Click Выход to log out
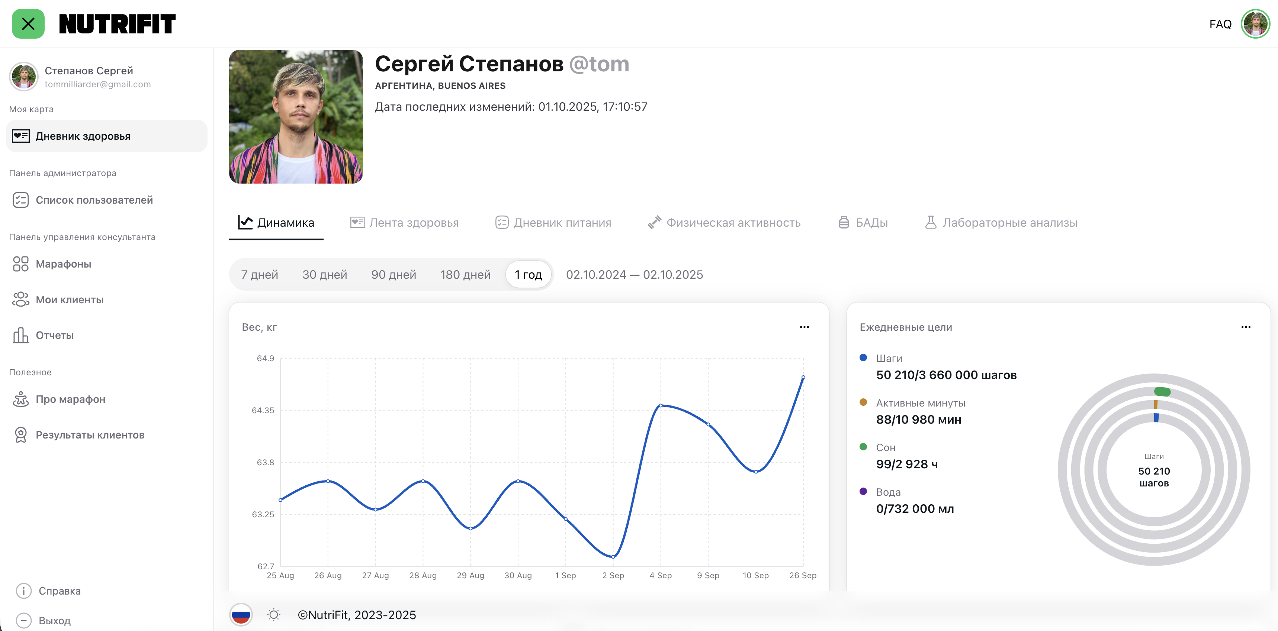1278x631 pixels. (x=54, y=620)
